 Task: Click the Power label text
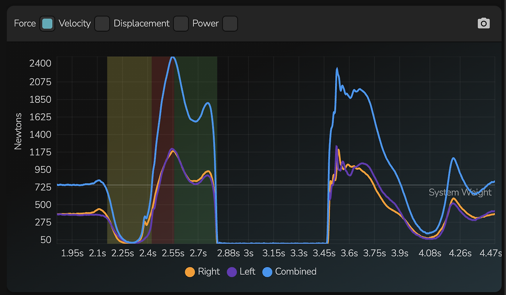coord(206,23)
